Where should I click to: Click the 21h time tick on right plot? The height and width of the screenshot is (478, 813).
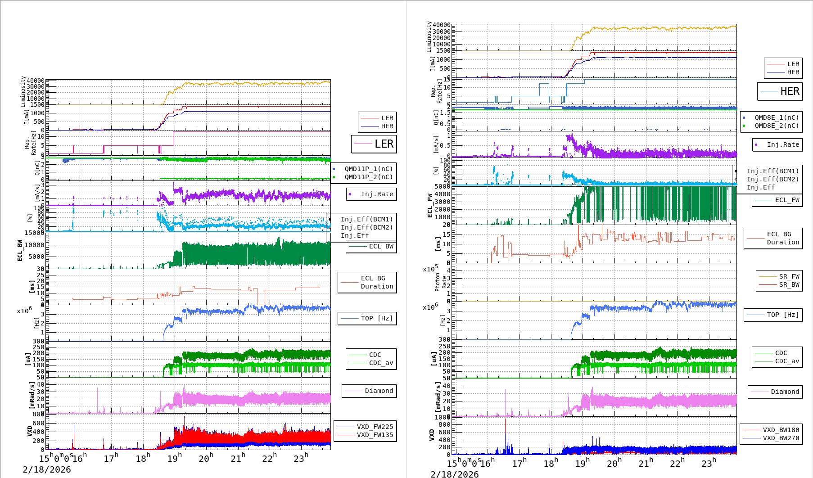coord(645,464)
